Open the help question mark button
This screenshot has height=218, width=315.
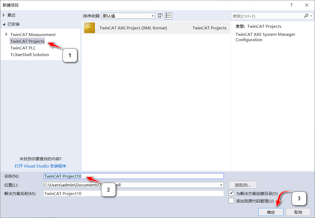point(291,5)
